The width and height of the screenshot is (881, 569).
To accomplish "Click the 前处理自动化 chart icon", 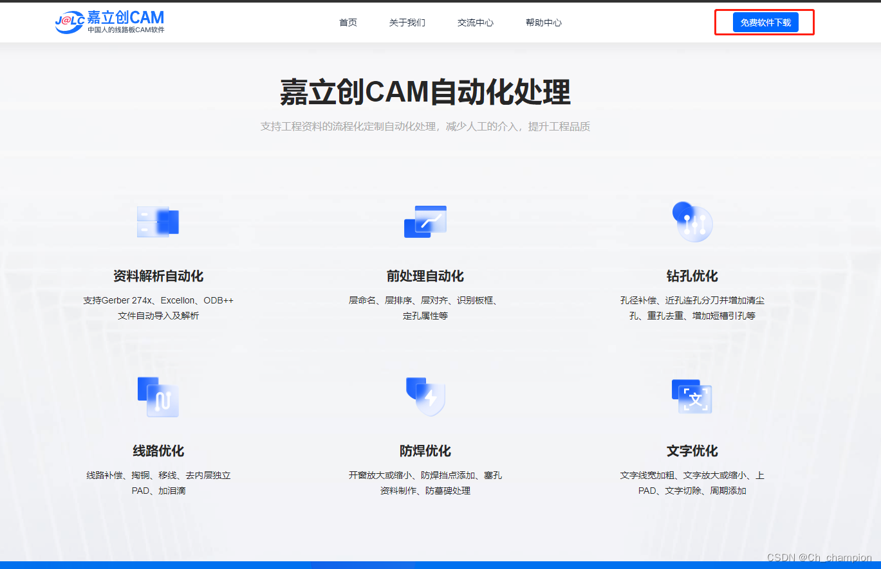I will click(425, 221).
